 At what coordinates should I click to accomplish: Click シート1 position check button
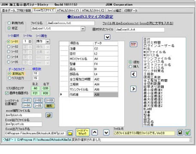point(27,100)
